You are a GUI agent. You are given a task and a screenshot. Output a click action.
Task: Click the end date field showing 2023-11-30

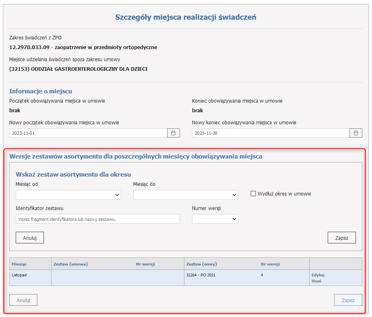click(270, 133)
